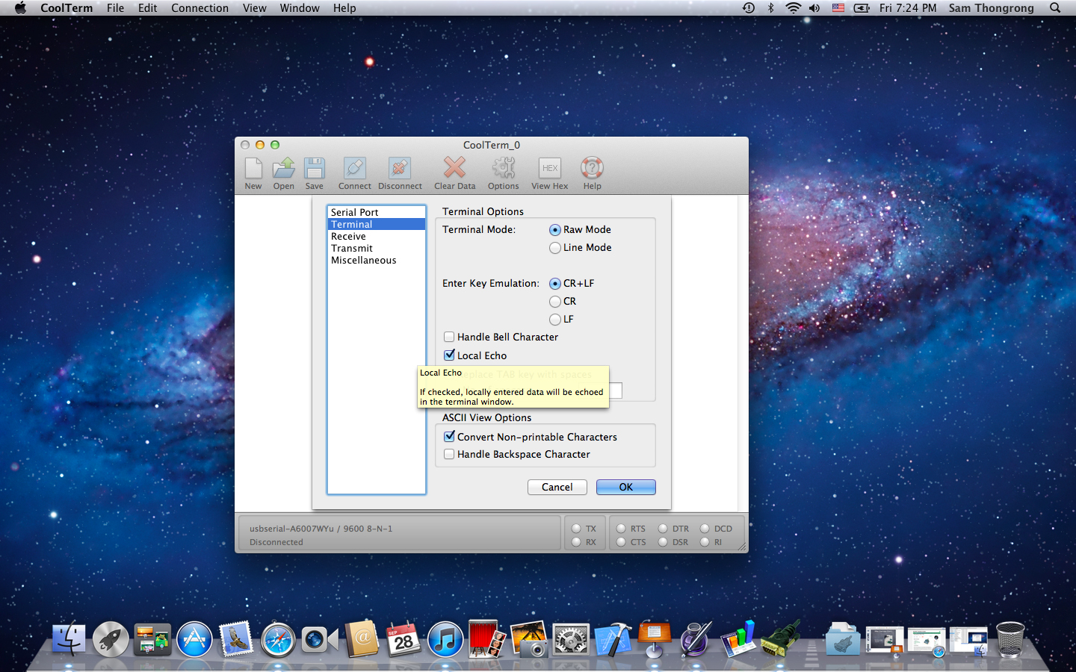The width and height of the screenshot is (1076, 672).
Task: Click the usbserial-A6007WYu / 9600 8-N-1 text
Action: tap(321, 529)
